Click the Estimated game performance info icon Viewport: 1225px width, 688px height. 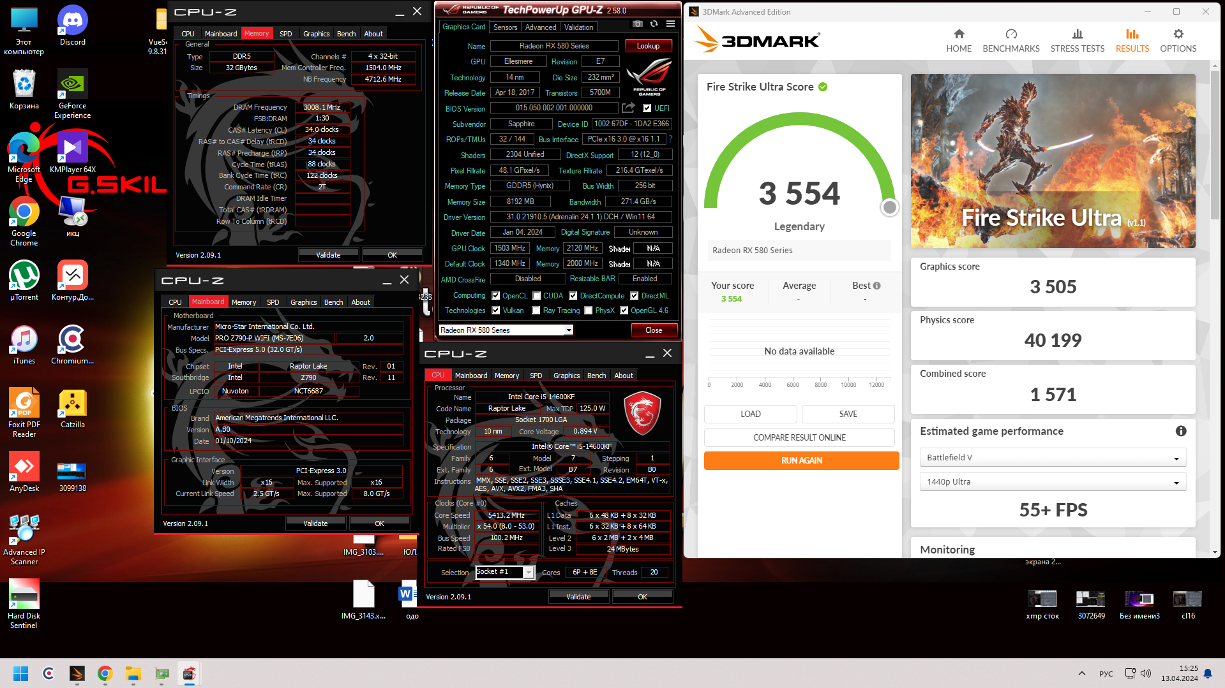click(1181, 431)
